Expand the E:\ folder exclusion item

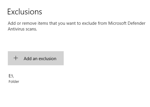click(14, 79)
